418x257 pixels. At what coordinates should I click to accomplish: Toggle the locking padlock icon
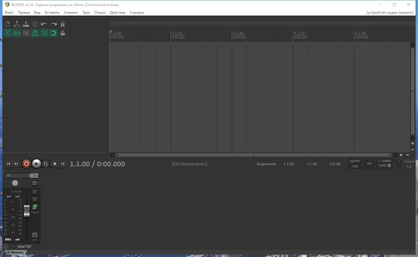(x=63, y=33)
